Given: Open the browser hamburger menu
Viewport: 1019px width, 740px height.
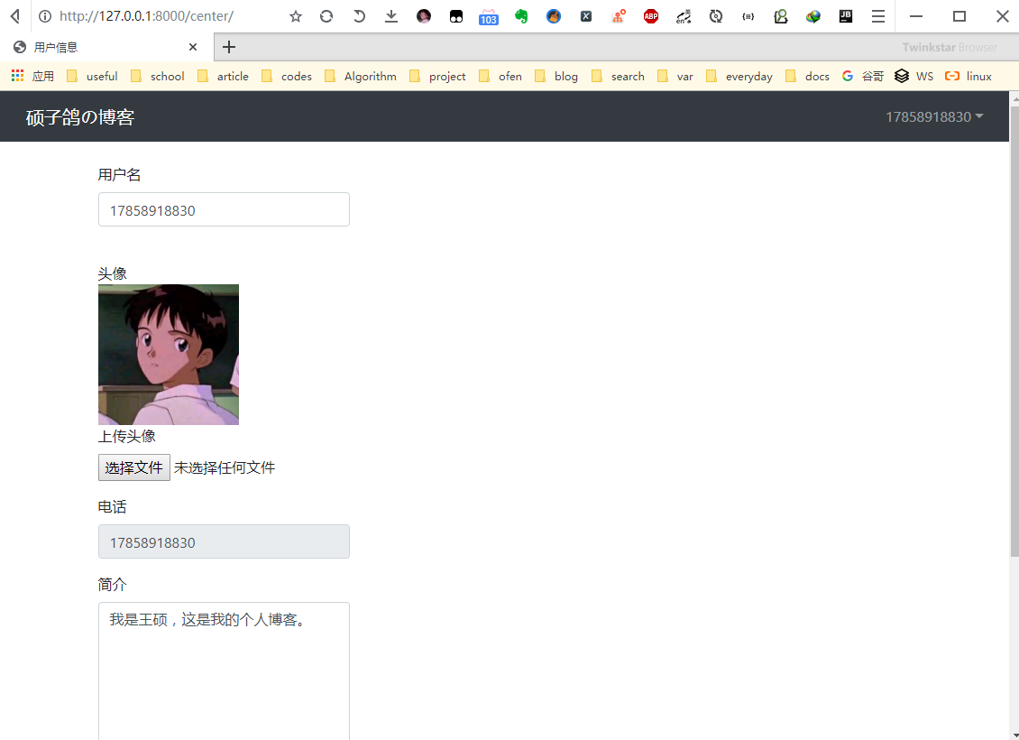Looking at the screenshot, I should (877, 16).
